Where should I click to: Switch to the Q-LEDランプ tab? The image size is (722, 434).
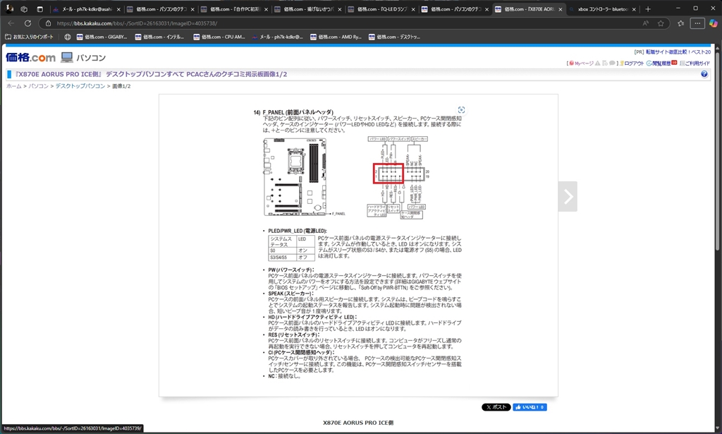(x=381, y=9)
